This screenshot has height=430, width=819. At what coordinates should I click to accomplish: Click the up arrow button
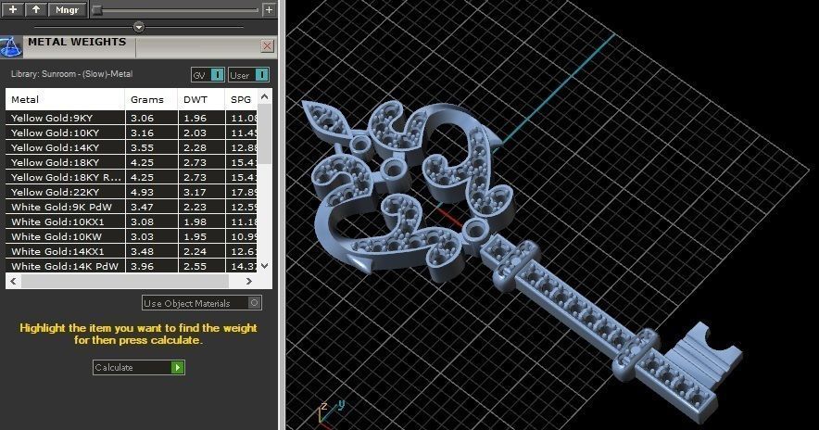tap(36, 9)
